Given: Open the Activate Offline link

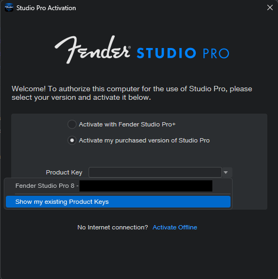Looking at the screenshot, I should click(175, 227).
